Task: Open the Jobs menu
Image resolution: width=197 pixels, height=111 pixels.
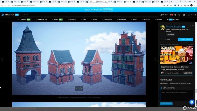Action: (x=83, y=19)
